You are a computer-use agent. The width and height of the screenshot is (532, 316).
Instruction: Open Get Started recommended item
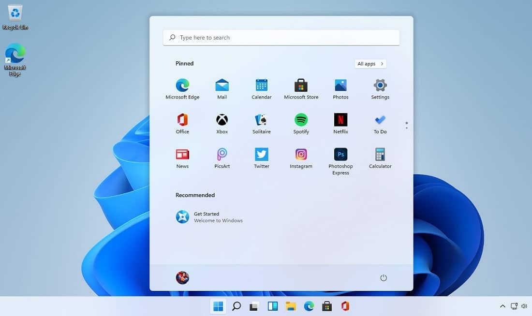point(209,217)
